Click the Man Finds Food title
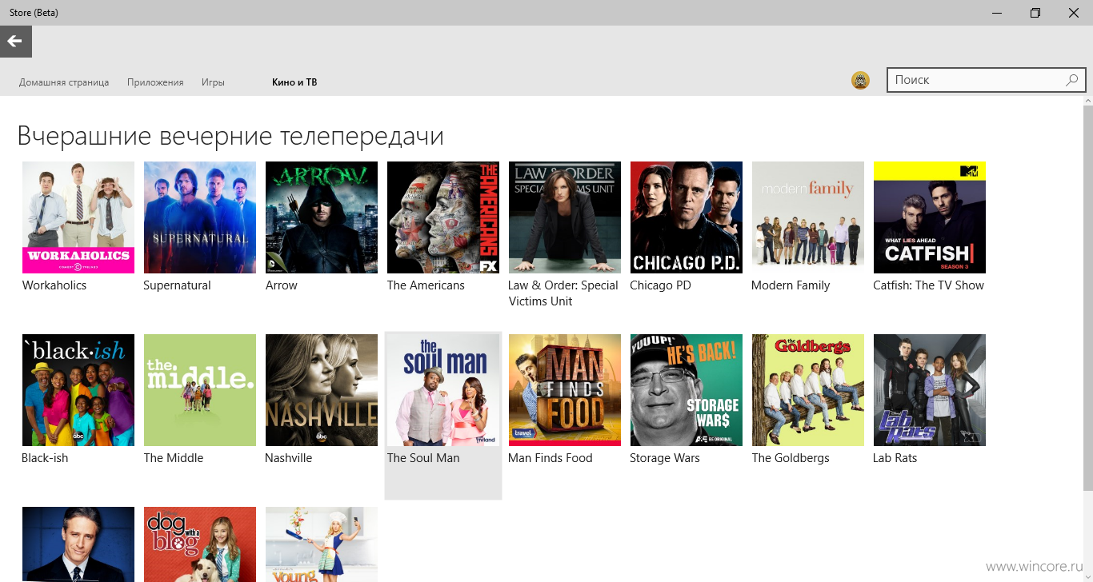Screen dimensions: 1093x582 point(551,458)
